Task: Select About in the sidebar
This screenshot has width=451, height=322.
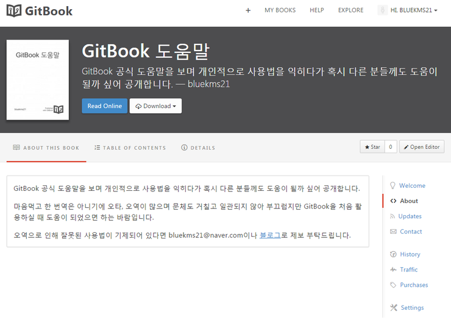Action: (x=409, y=201)
